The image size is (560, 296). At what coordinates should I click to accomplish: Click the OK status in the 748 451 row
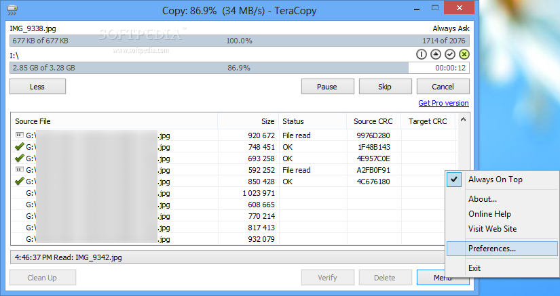(288, 147)
